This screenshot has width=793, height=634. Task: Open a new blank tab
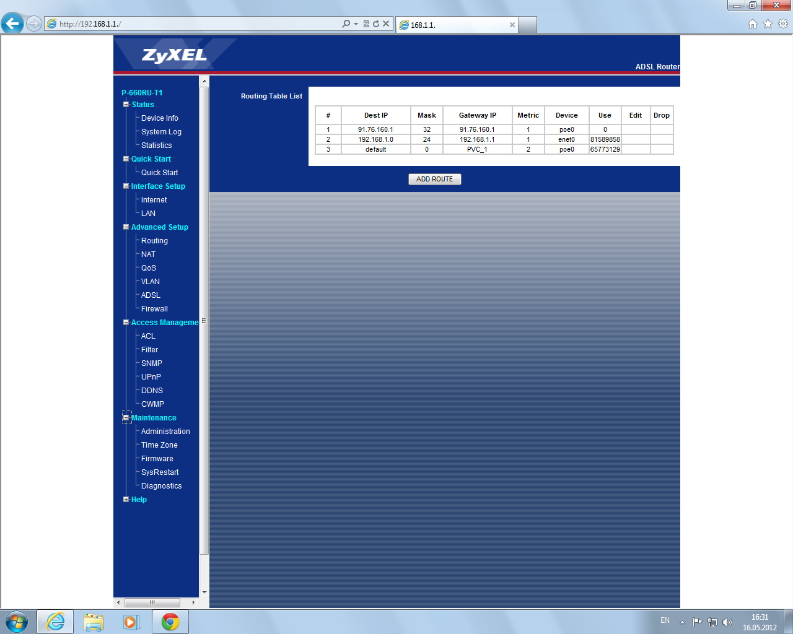pyautogui.click(x=528, y=25)
